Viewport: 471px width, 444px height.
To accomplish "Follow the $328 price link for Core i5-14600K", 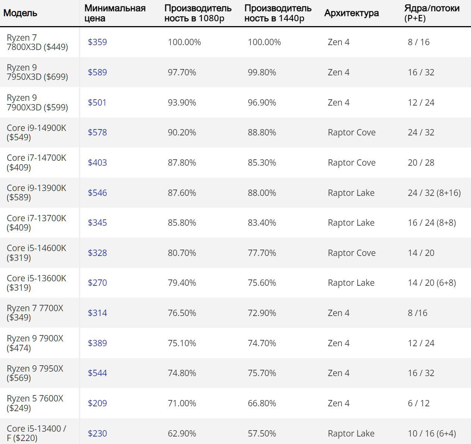I will click(97, 253).
